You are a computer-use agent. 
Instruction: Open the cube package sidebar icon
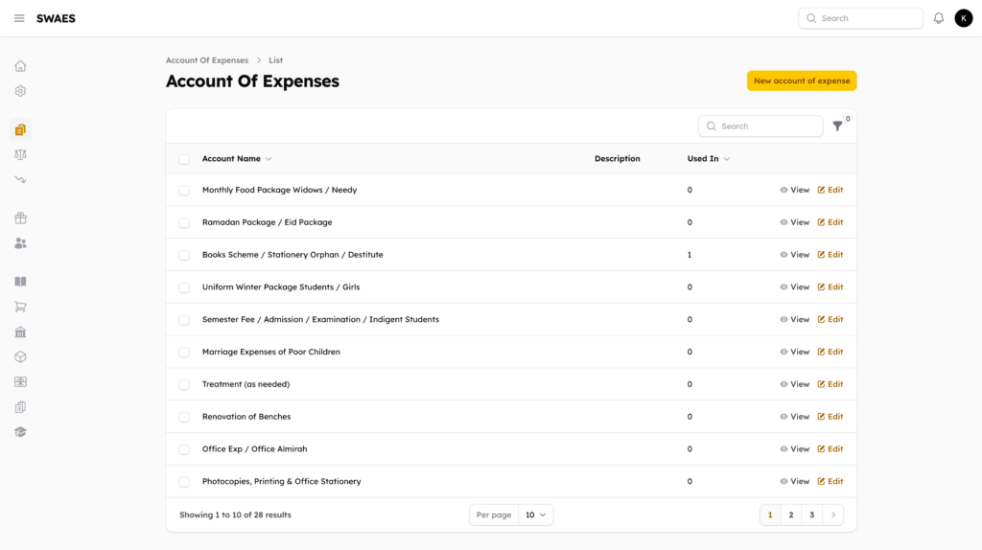click(21, 356)
